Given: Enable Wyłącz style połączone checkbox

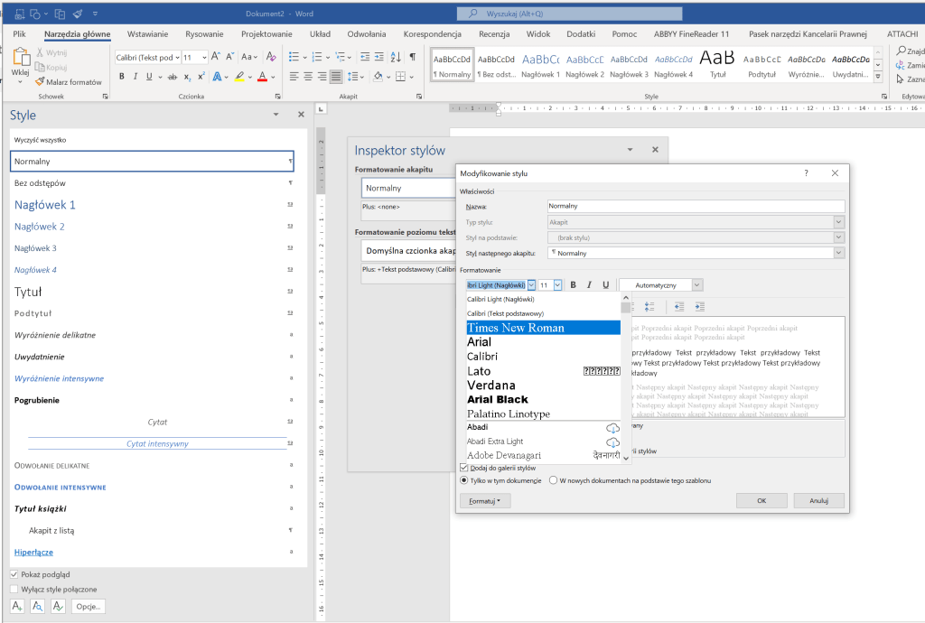Looking at the screenshot, I should coord(14,589).
